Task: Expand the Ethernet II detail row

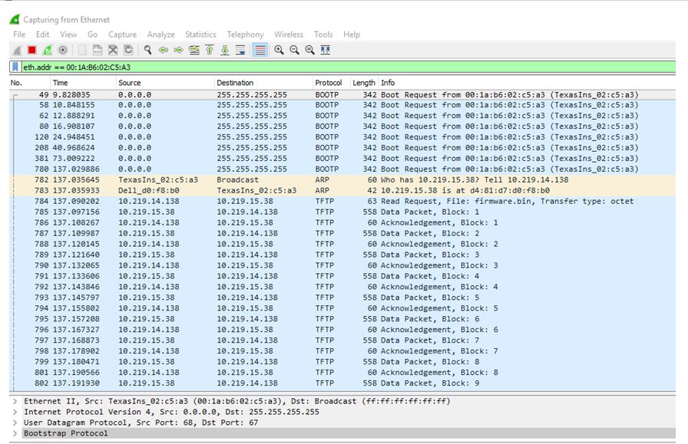Action: pyautogui.click(x=15, y=401)
